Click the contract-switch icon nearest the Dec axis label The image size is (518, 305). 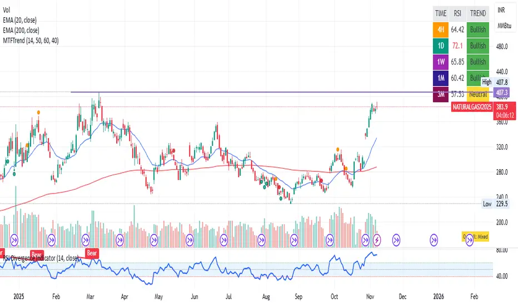pos(396,240)
